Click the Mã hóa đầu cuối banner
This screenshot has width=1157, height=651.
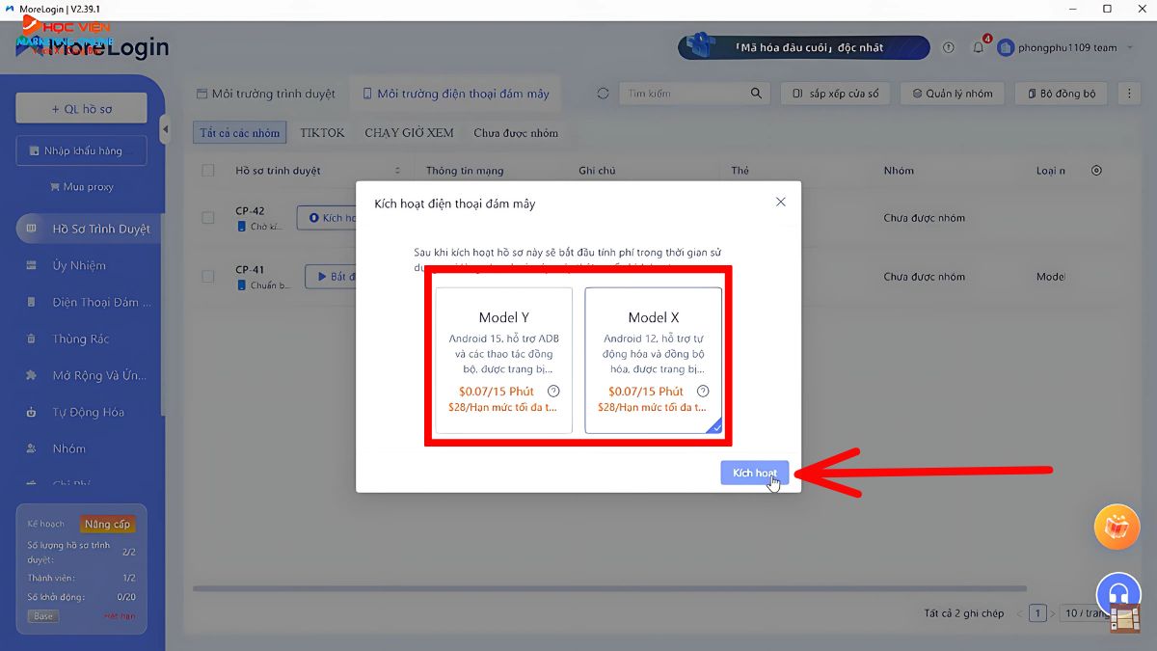tap(804, 47)
